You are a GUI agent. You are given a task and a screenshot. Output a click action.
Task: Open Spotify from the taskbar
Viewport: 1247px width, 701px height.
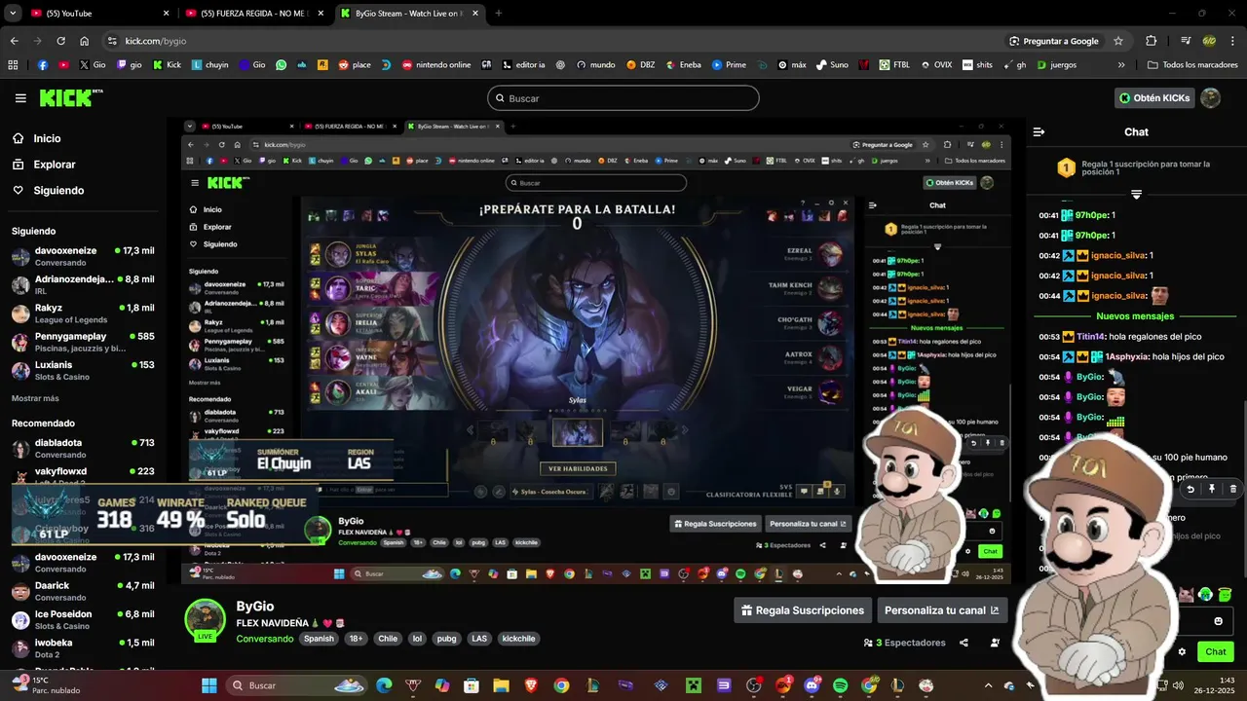(841, 685)
